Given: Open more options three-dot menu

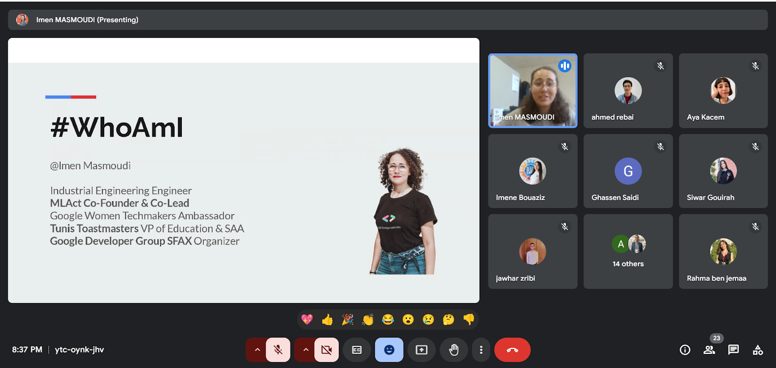Looking at the screenshot, I should click(x=481, y=350).
